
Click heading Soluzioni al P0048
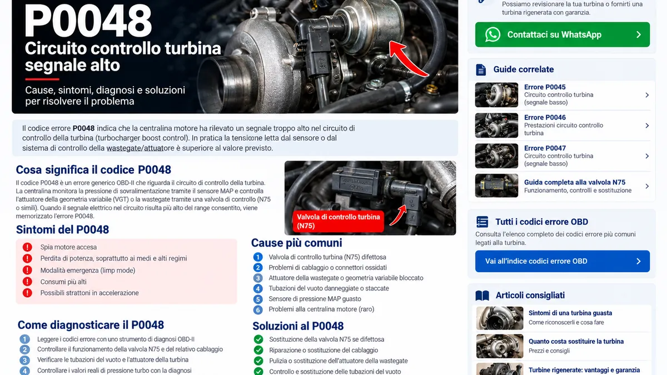coord(298,326)
